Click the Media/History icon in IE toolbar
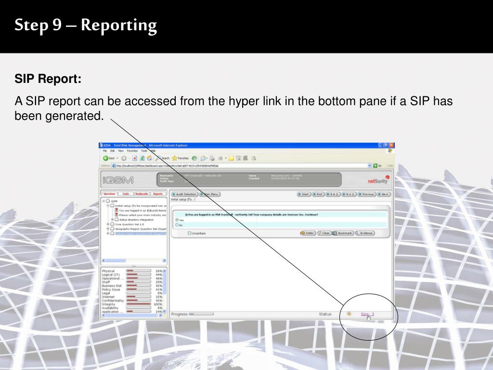493x370 pixels. coord(195,158)
